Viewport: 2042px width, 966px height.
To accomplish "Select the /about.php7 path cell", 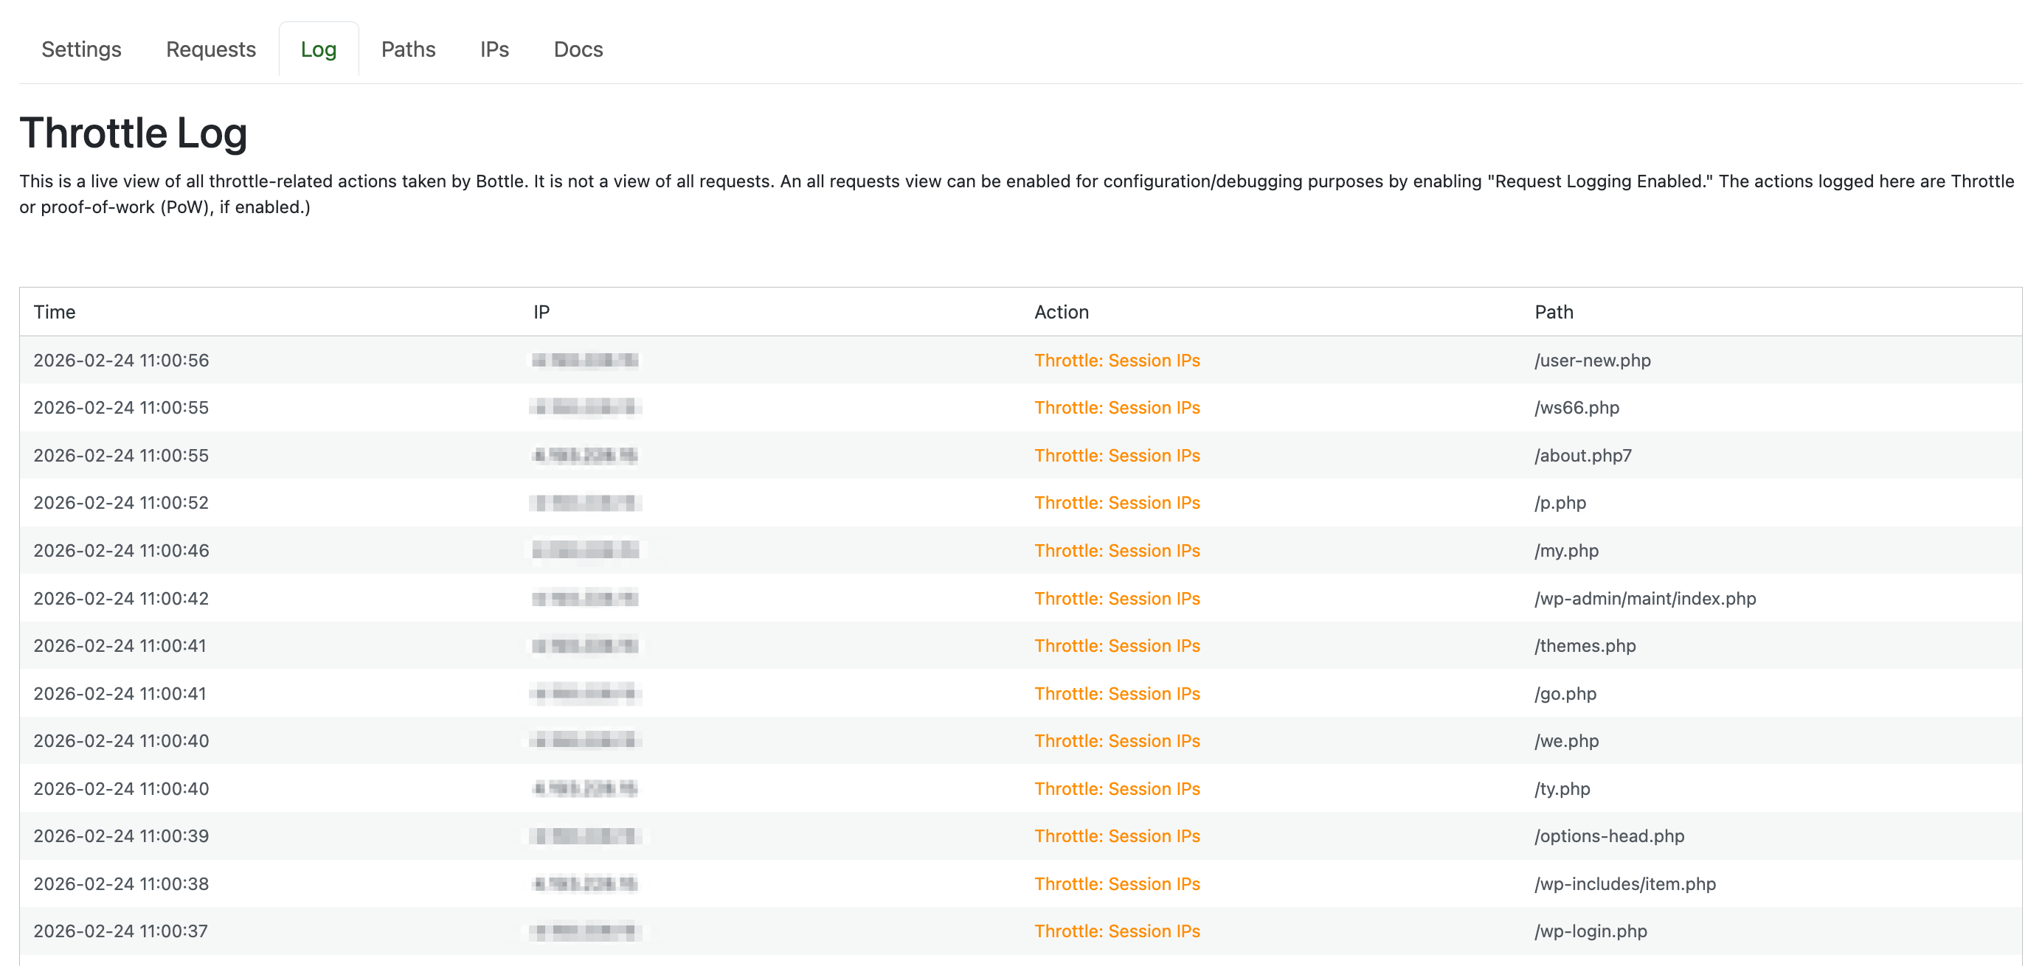I will [1583, 455].
